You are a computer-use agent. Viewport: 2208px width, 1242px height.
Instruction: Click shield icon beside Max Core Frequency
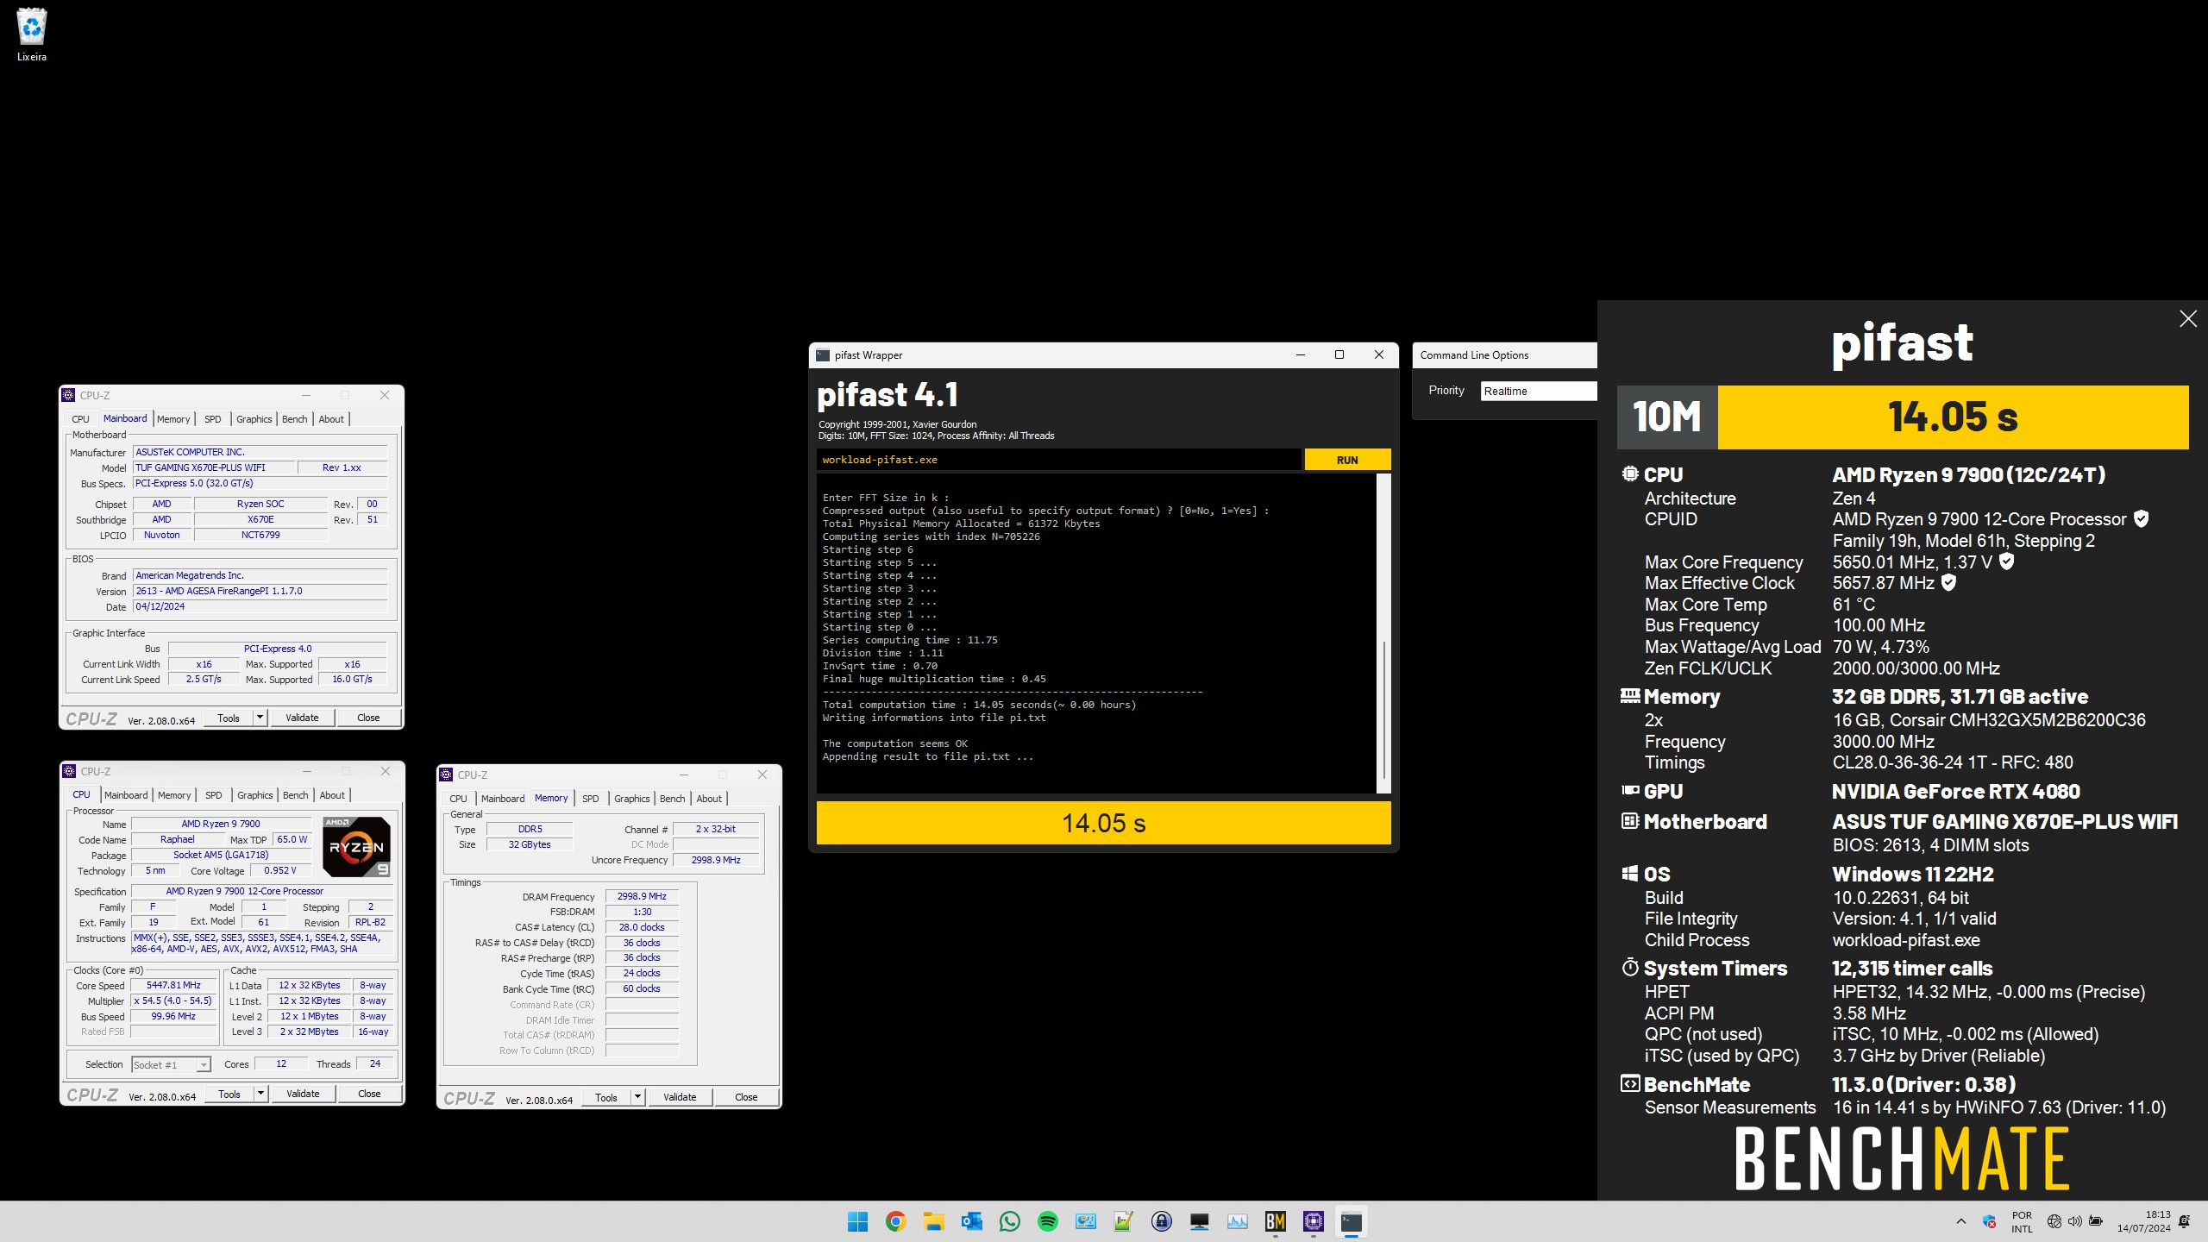tap(2006, 561)
